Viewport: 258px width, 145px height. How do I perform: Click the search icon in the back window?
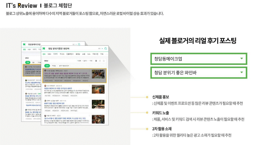point(79,45)
